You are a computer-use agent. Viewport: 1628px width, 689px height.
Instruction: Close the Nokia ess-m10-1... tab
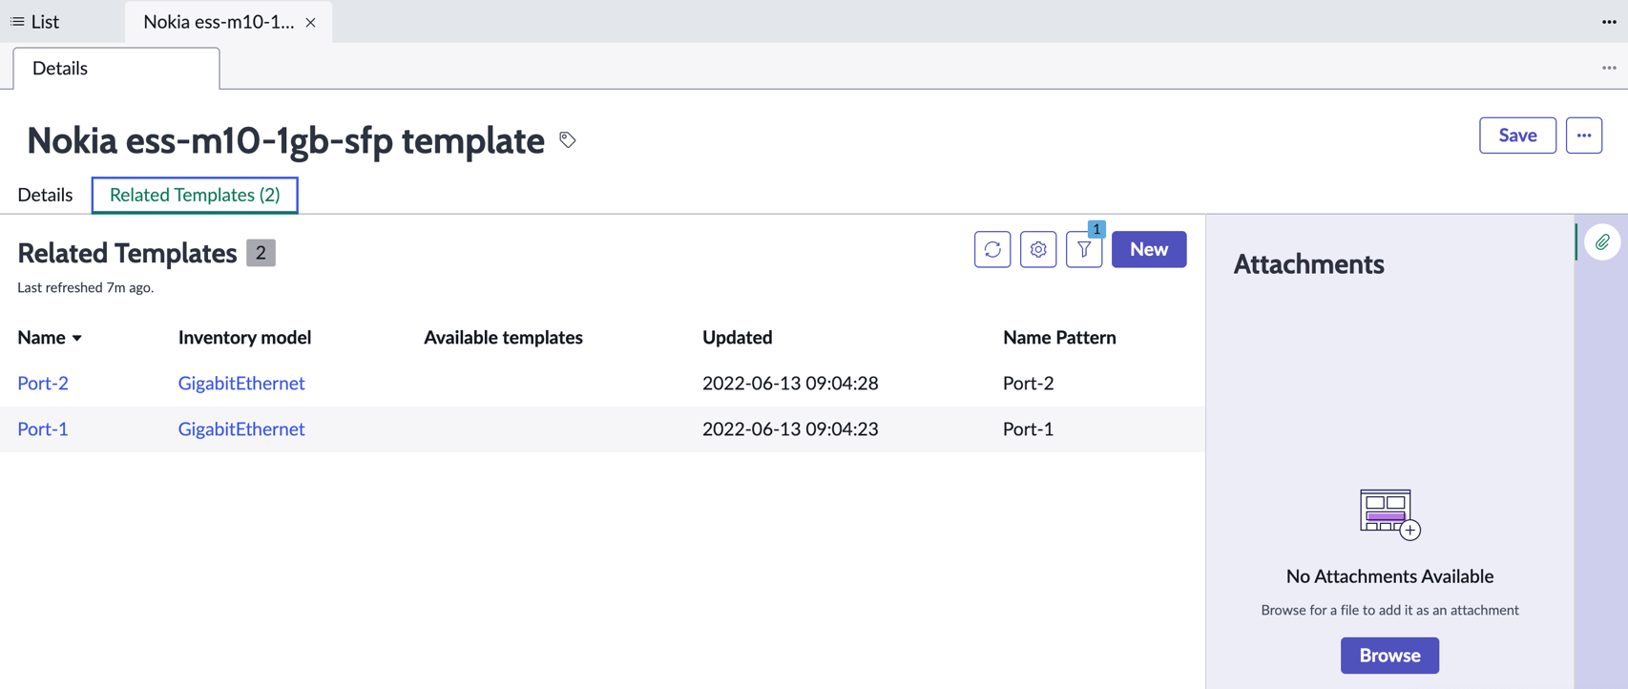point(310,22)
